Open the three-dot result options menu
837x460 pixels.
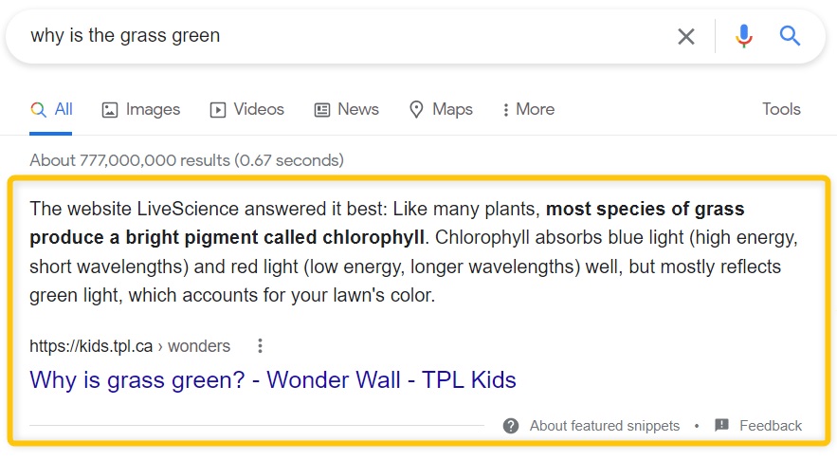[x=260, y=346]
